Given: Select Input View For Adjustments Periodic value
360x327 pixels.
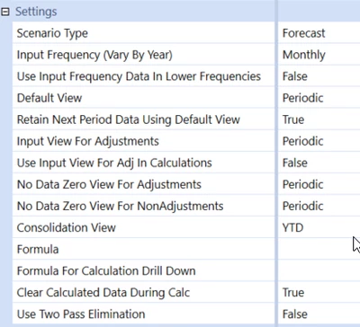Looking at the screenshot, I should [319, 141].
